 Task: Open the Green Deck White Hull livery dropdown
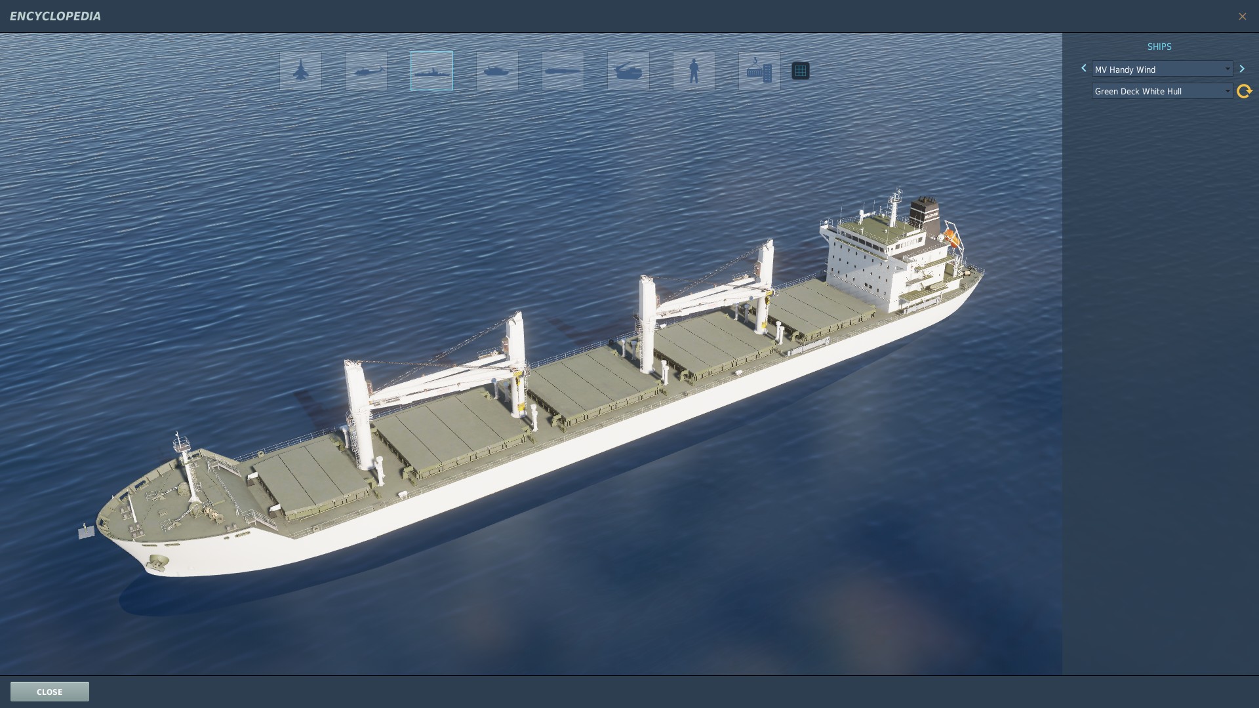coord(1161,91)
